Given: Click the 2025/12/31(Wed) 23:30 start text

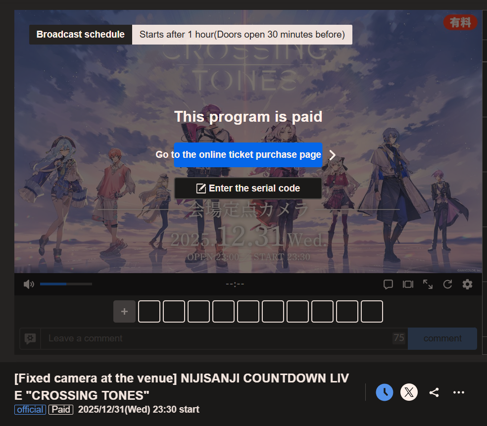Looking at the screenshot, I should (139, 410).
